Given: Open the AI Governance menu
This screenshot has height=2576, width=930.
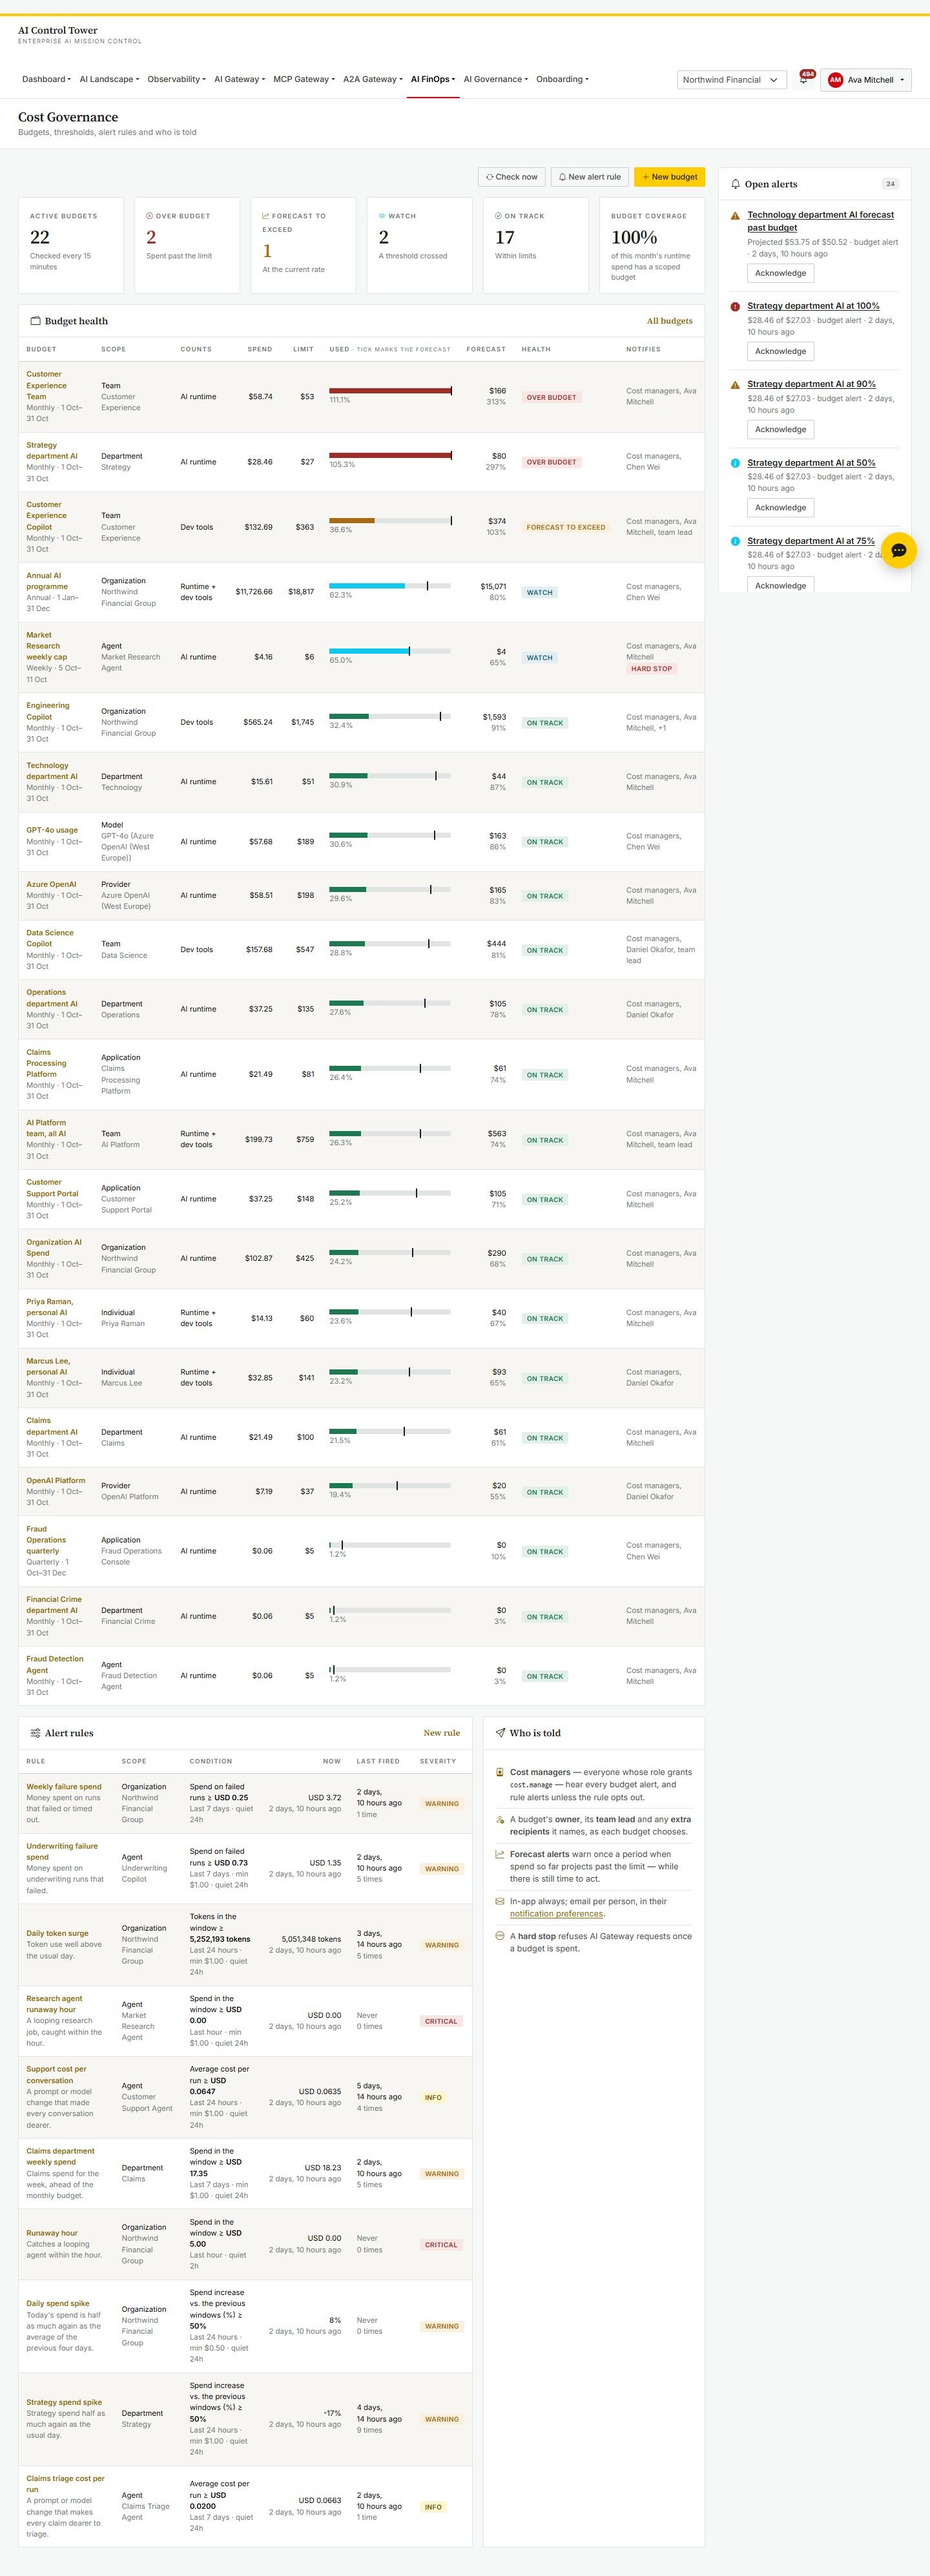Looking at the screenshot, I should pyautogui.click(x=496, y=79).
